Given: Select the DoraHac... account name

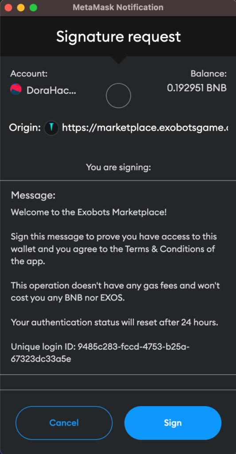Looking at the screenshot, I should 51,90.
